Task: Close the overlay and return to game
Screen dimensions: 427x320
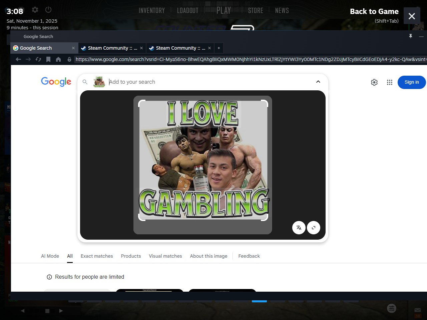Action: (x=412, y=16)
